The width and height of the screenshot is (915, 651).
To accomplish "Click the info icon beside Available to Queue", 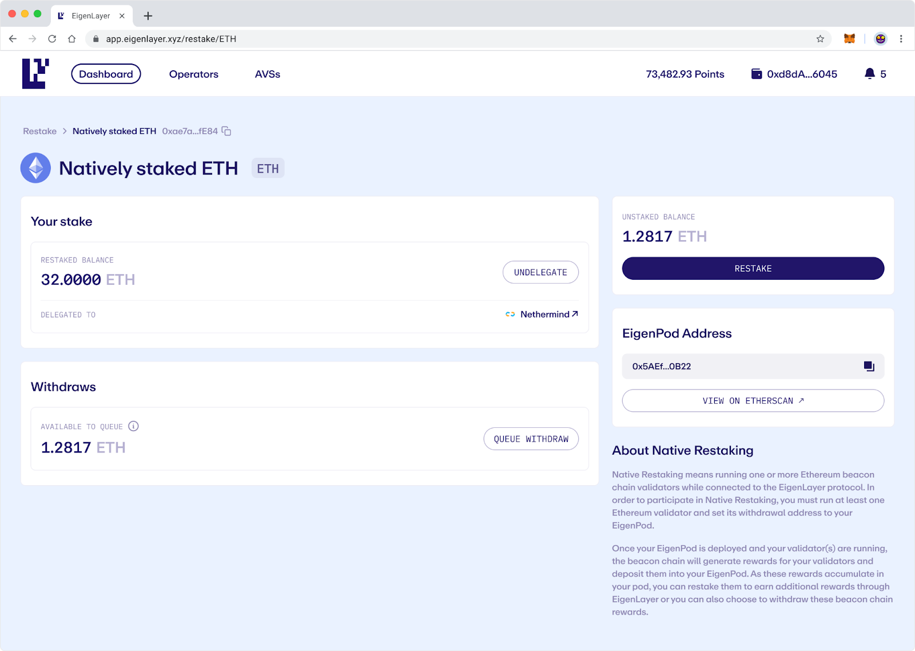I will pyautogui.click(x=133, y=426).
